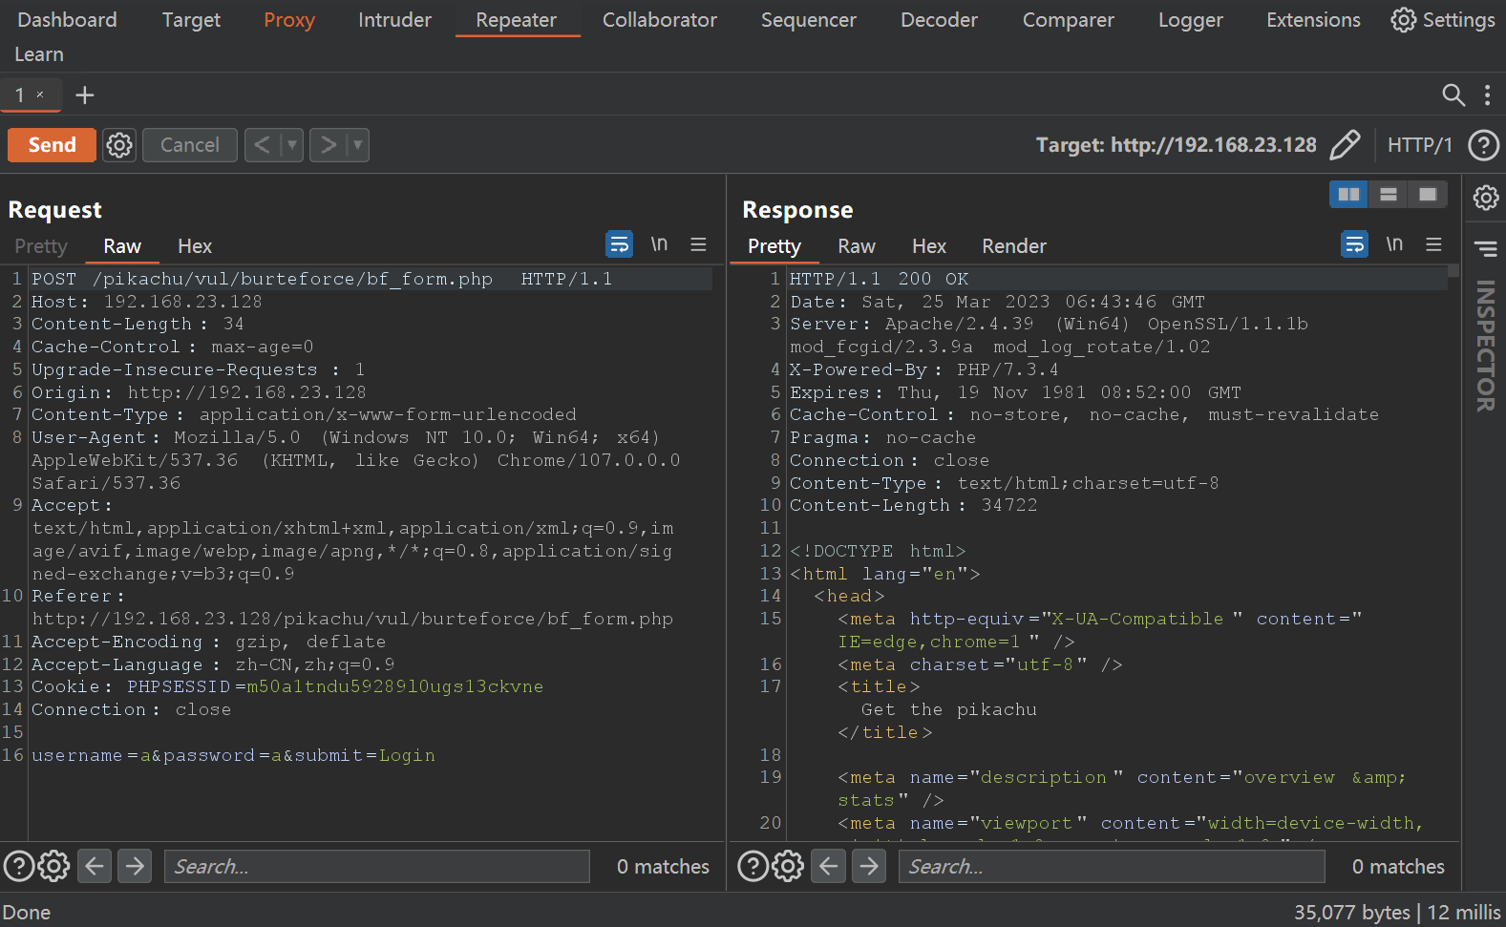Switch to the Intruder tab

tap(394, 20)
